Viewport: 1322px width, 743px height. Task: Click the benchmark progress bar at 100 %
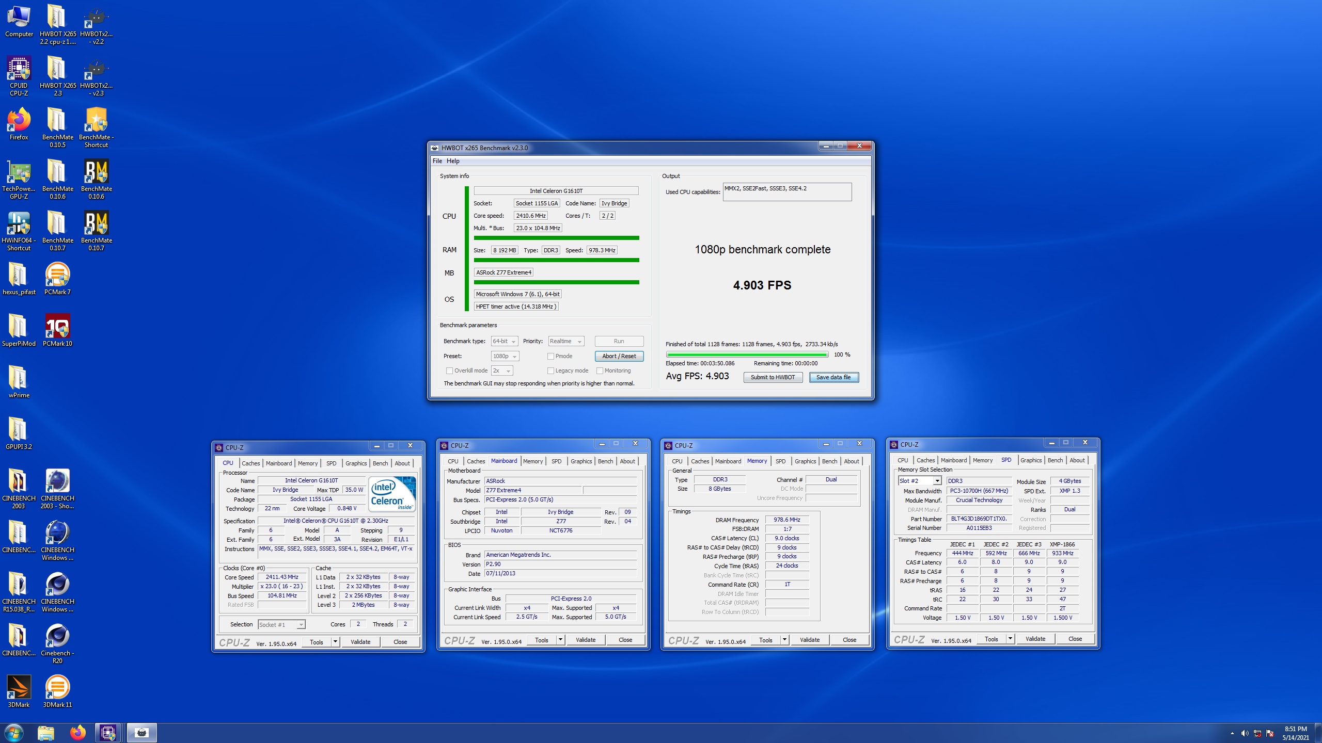point(747,354)
